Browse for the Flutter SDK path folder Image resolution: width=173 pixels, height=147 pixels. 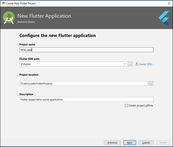(130, 64)
